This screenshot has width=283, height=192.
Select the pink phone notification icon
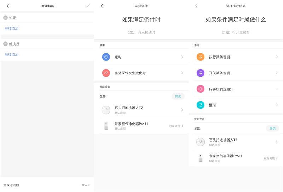tap(201, 89)
